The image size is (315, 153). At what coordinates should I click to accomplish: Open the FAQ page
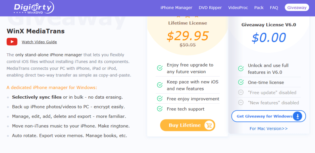274,8
